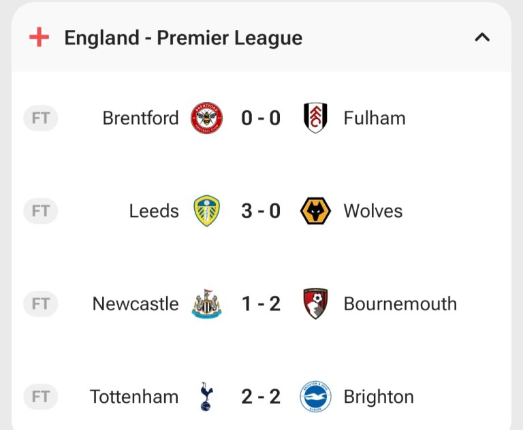Screen dimensions: 523x430
Task: Open the Leeds vs Wolves 3 - 0 score
Action: [x=261, y=211]
